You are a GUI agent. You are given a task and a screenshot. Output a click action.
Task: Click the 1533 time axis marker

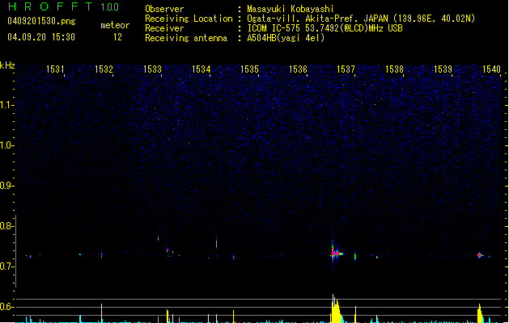pos(152,69)
